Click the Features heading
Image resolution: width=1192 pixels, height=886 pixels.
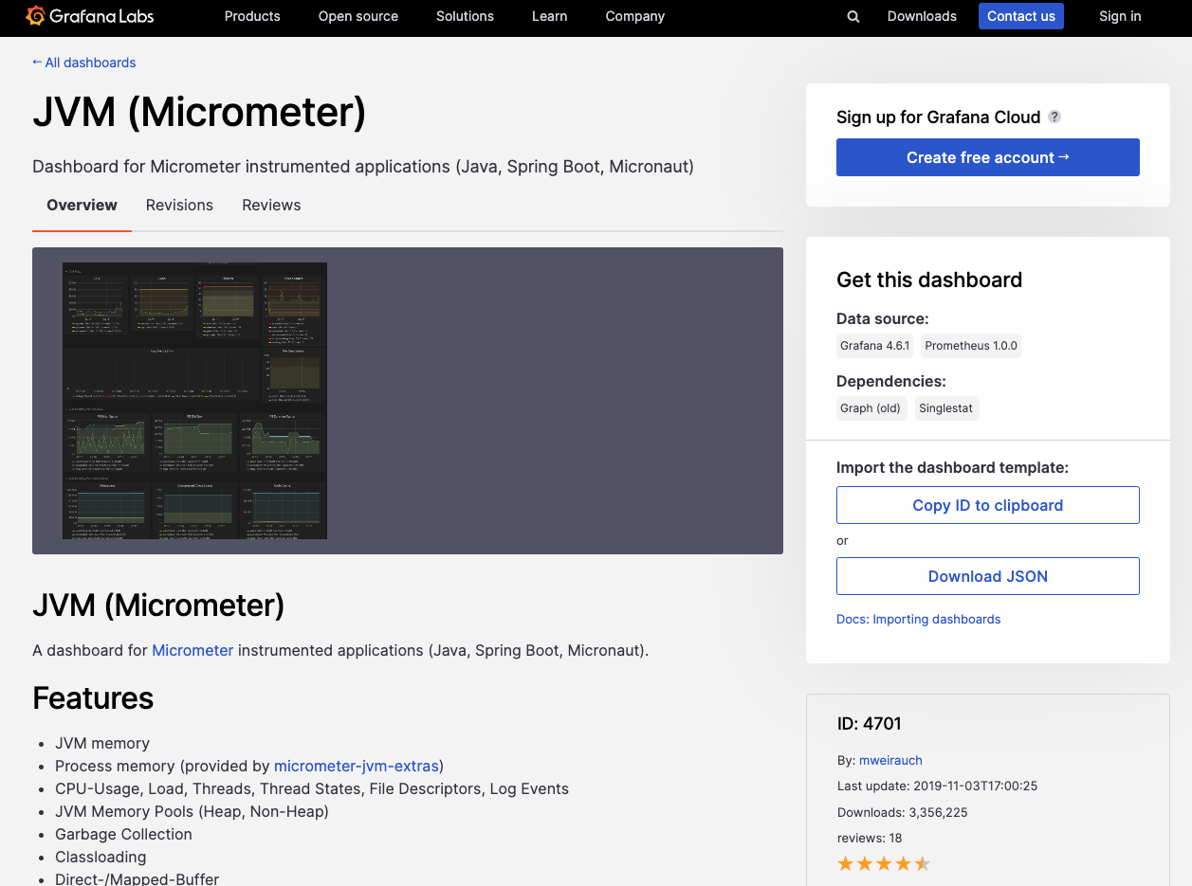pyautogui.click(x=93, y=698)
